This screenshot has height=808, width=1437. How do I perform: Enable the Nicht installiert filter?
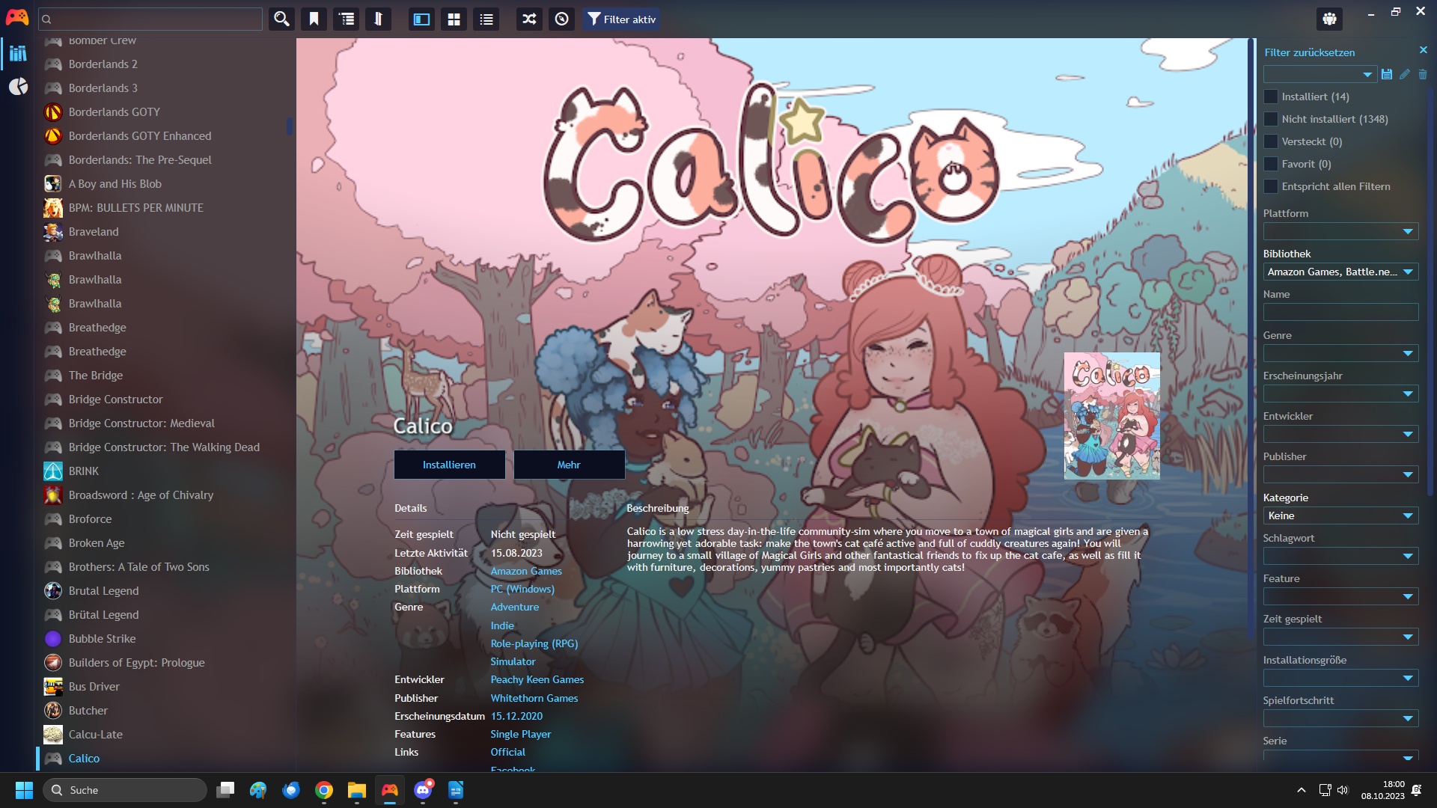(1270, 119)
